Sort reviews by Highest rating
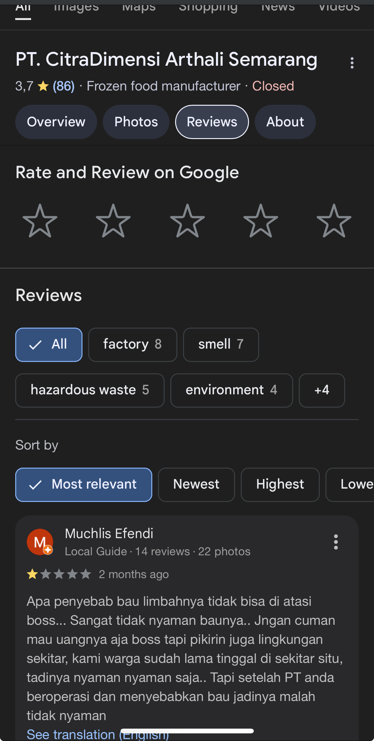This screenshot has width=374, height=741. point(280,484)
